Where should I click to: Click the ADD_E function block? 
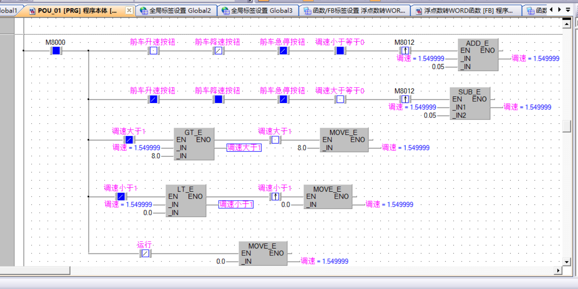478,55
